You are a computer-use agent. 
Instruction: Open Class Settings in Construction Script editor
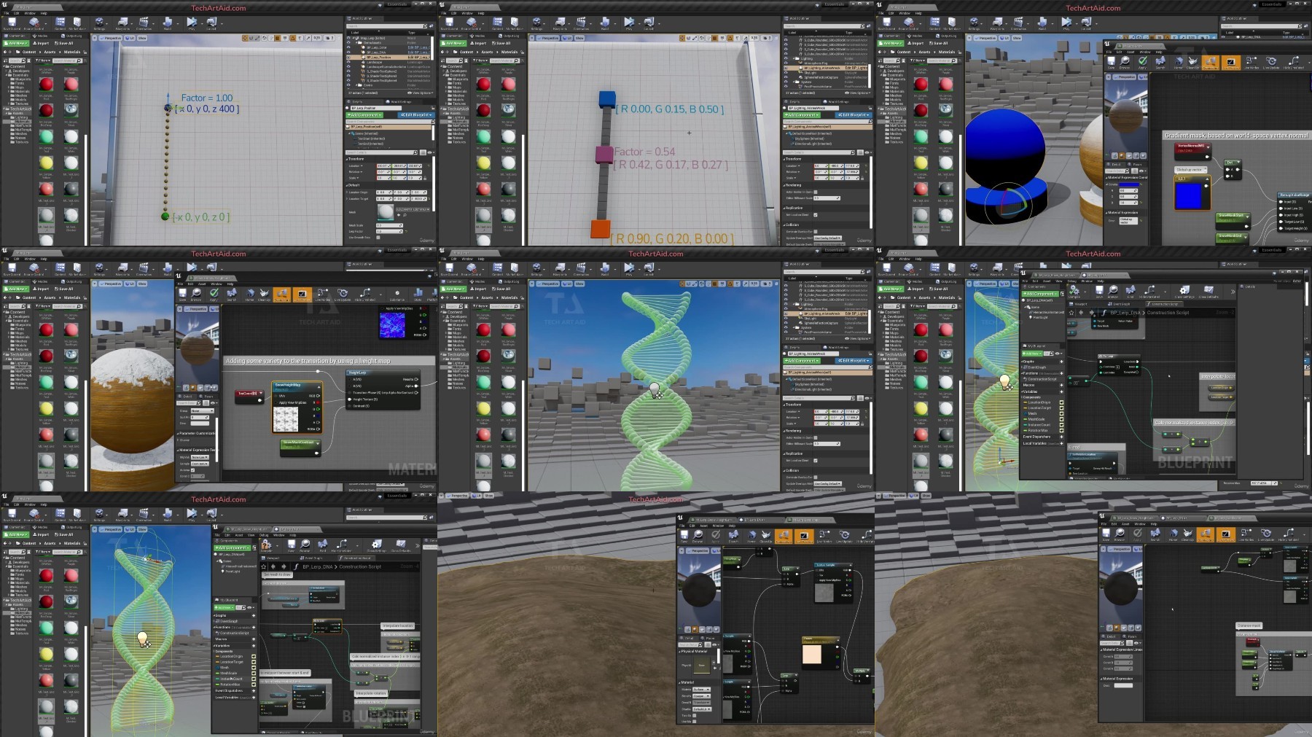[1184, 292]
